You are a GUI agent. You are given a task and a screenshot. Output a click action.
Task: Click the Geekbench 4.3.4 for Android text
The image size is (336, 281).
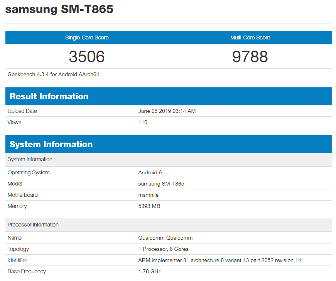tap(53, 74)
